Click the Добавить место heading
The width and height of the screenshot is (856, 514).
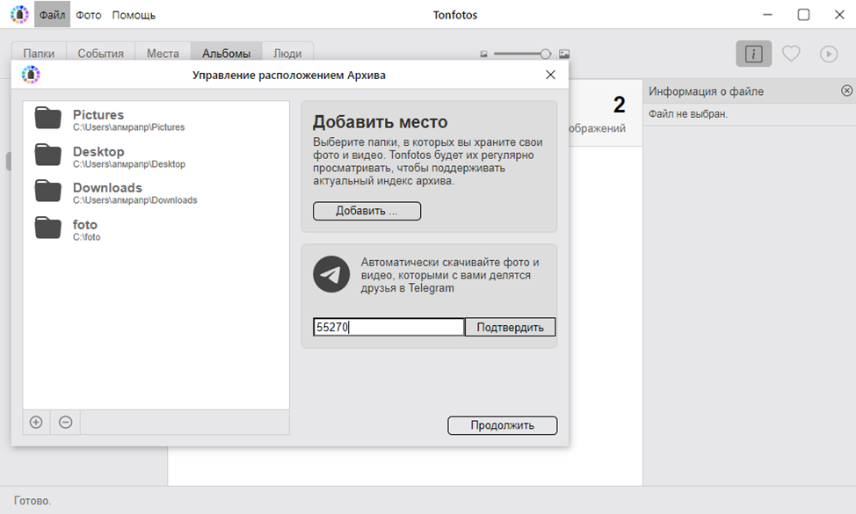380,121
